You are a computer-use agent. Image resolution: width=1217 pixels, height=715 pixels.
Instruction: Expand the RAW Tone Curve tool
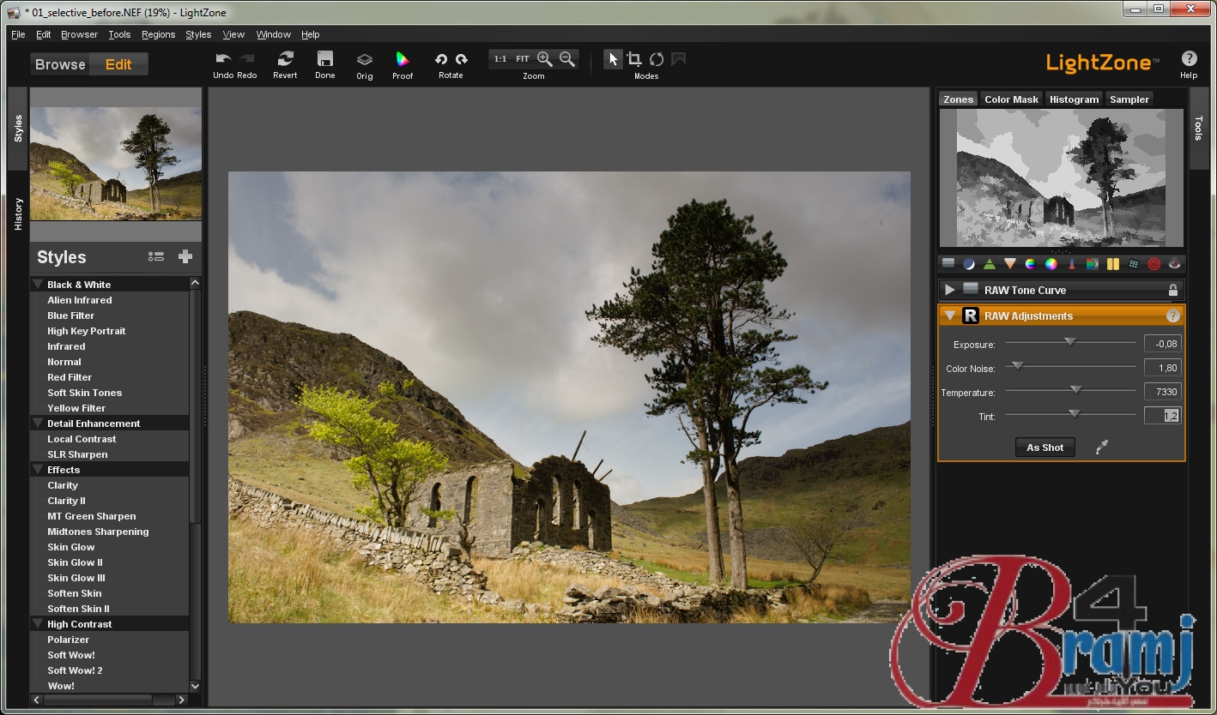pos(949,291)
